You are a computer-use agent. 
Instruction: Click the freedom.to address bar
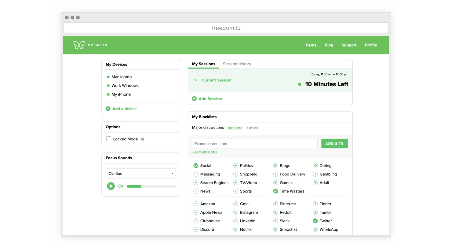tap(226, 28)
